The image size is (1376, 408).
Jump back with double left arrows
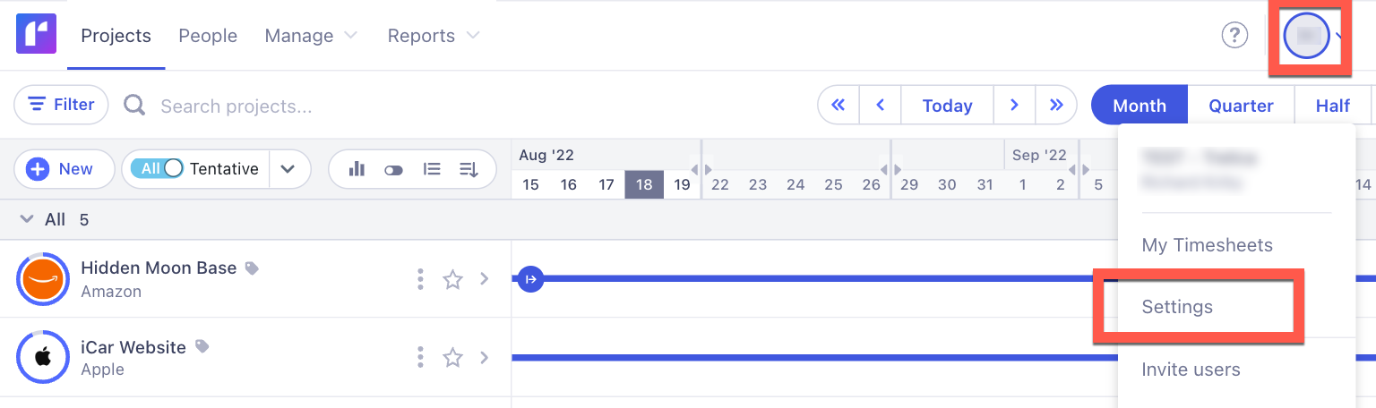coord(838,106)
